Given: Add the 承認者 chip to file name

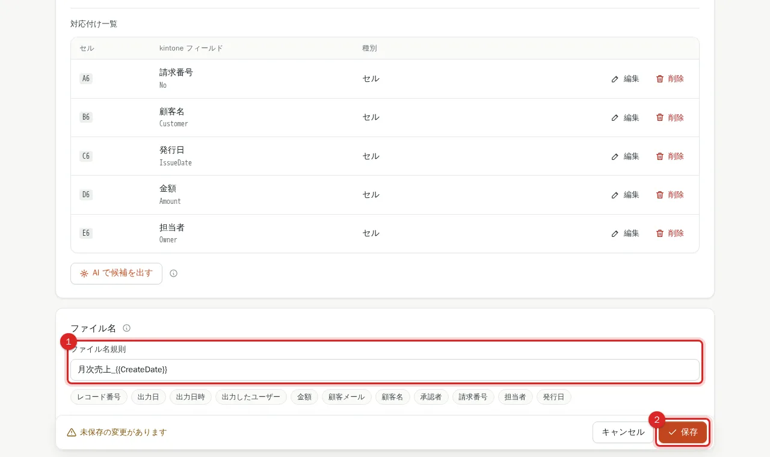Looking at the screenshot, I should (431, 397).
